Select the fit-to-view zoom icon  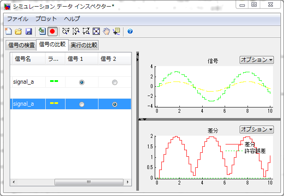tap(96, 31)
